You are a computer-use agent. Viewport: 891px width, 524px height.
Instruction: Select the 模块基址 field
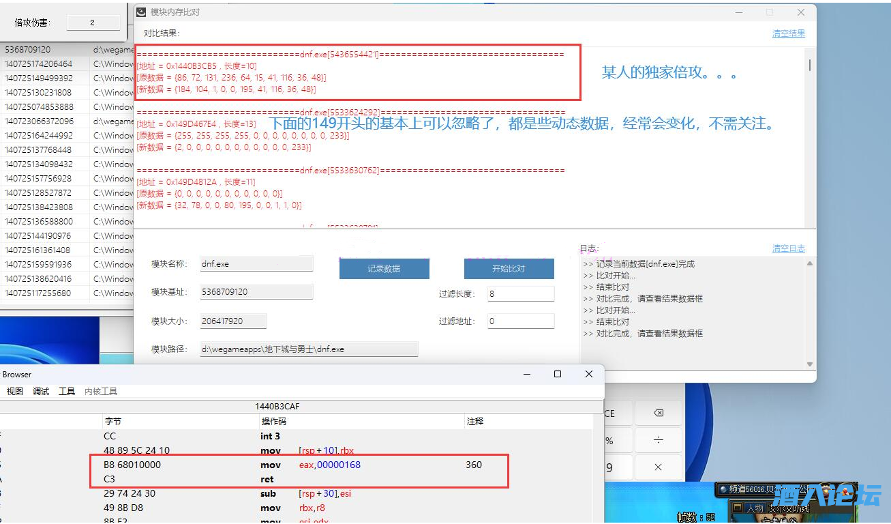256,291
